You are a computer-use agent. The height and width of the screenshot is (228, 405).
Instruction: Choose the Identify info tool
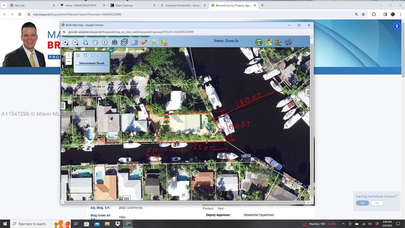pyautogui.click(x=105, y=42)
